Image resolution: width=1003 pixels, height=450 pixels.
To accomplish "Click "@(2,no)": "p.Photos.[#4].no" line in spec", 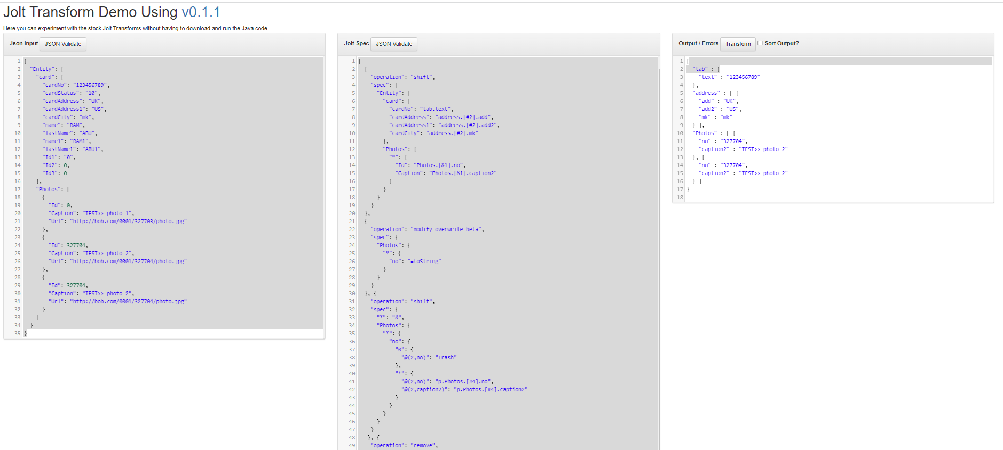I will [447, 381].
